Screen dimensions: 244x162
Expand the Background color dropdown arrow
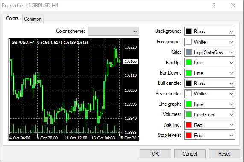232,32
